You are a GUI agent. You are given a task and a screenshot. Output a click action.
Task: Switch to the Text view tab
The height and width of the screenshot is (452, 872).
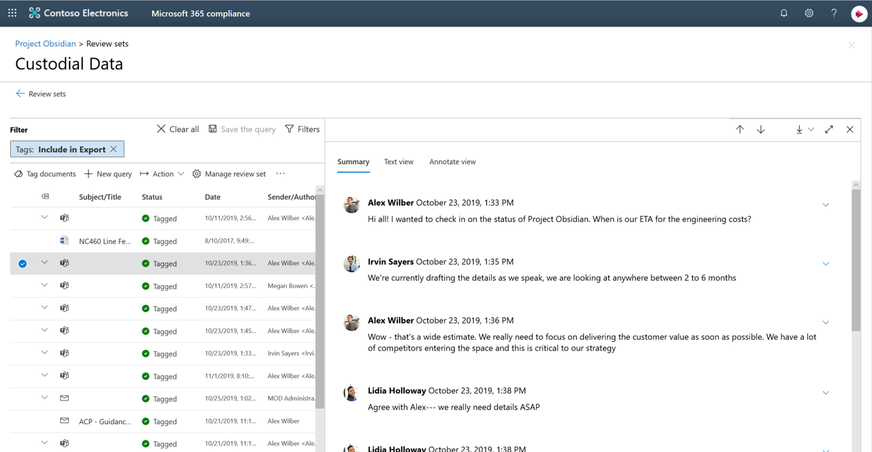399,161
